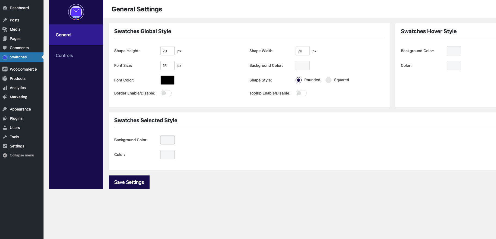This screenshot has height=239, width=496.
Task: Click the General Settings page heading
Action: pyautogui.click(x=137, y=9)
